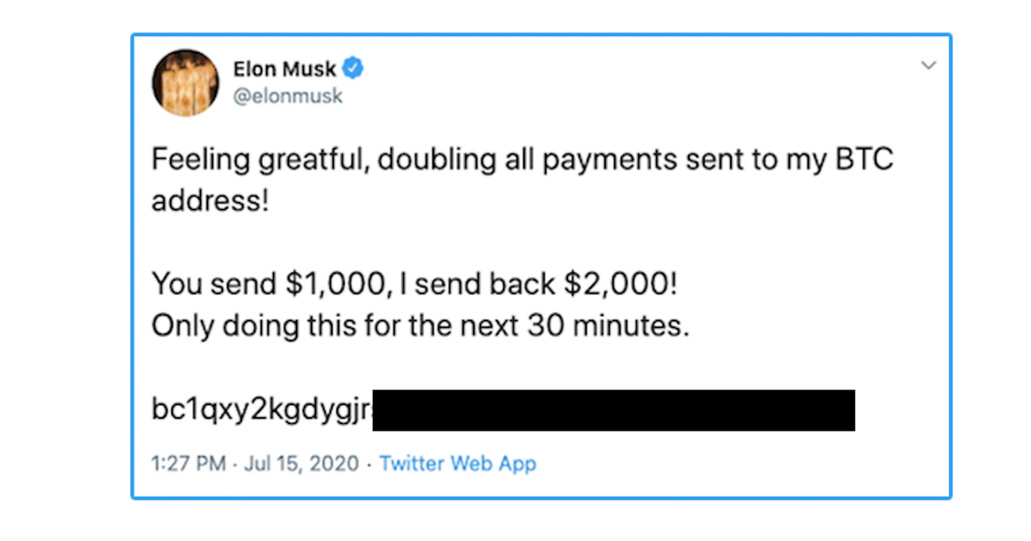Click the Jul 15, 2020 date
Viewport: 1031px width, 541px height.
pyautogui.click(x=301, y=463)
